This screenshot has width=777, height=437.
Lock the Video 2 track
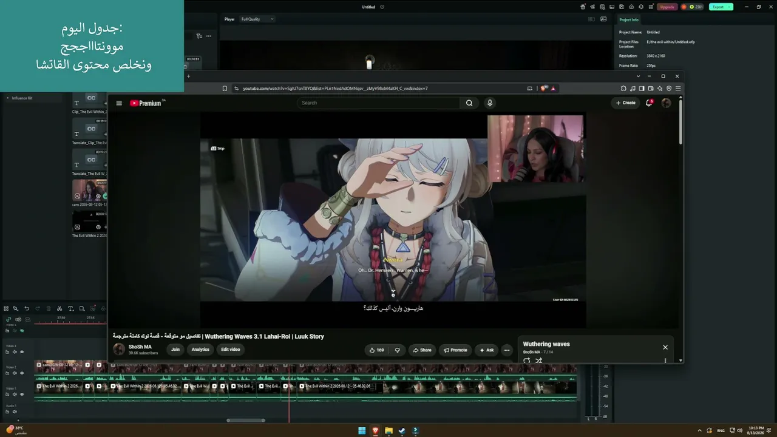(7, 373)
